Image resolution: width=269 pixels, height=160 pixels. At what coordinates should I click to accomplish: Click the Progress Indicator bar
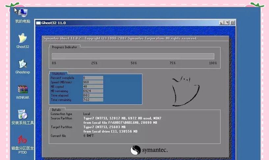(133, 56)
